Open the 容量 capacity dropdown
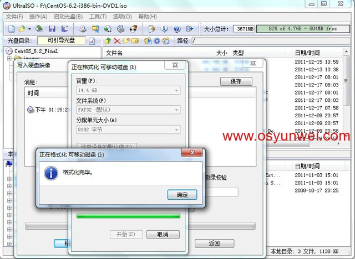This screenshot has width=355, height=259. coord(128,90)
